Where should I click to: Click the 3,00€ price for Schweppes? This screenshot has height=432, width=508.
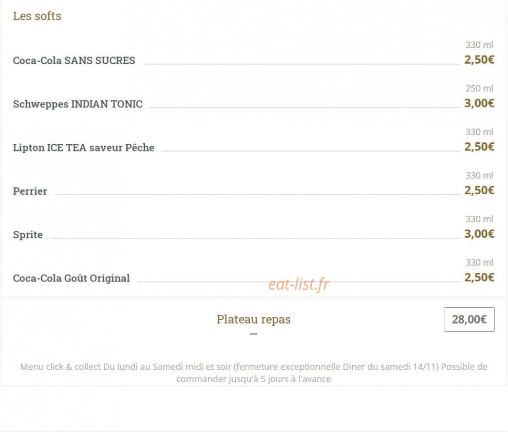click(479, 103)
